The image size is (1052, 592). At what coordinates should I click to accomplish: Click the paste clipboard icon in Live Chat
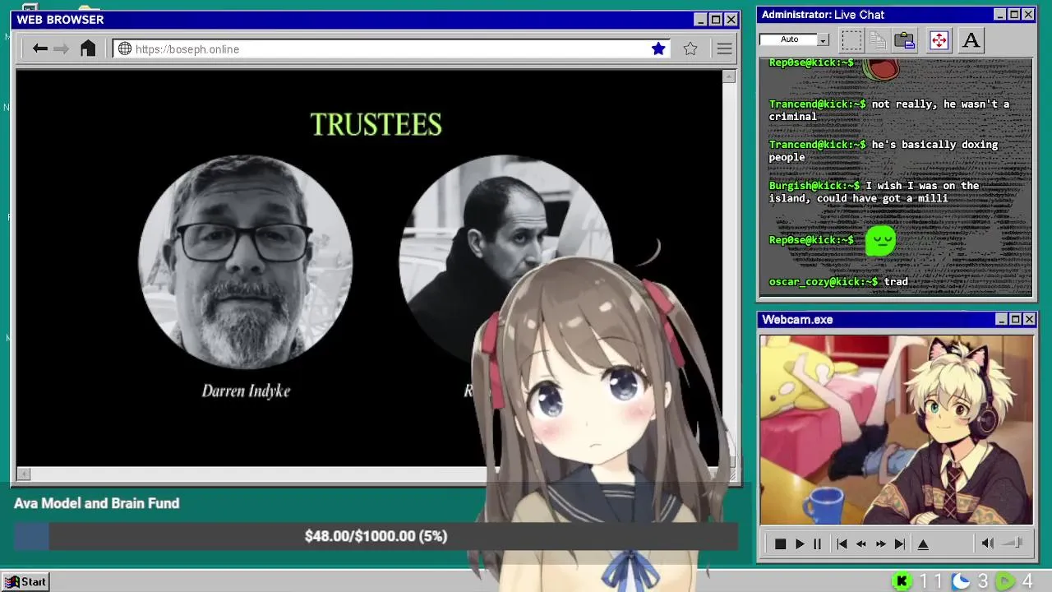click(x=905, y=39)
